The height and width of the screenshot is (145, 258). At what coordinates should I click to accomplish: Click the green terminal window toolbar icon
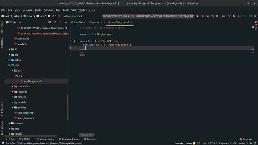click(250, 16)
